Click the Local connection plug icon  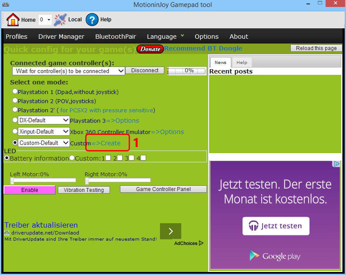60,20
